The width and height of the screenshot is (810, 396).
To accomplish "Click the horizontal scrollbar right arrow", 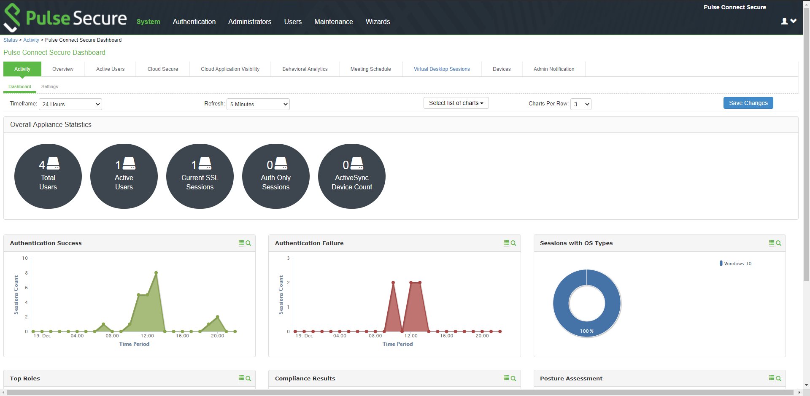I will [x=799, y=393].
